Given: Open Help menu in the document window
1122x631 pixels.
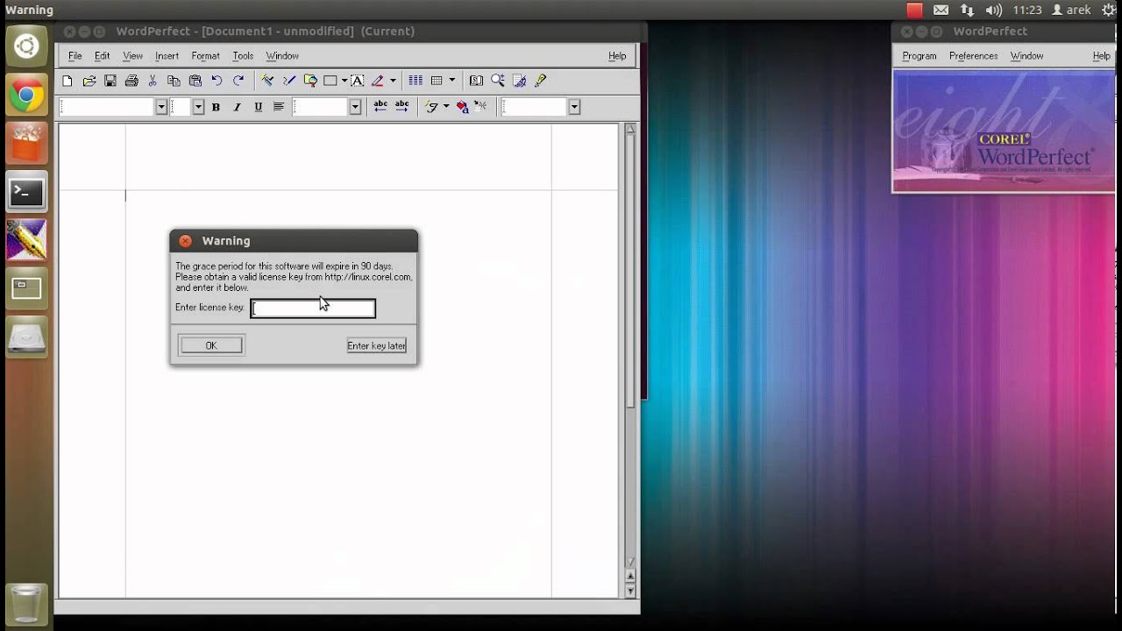Looking at the screenshot, I should [x=617, y=56].
